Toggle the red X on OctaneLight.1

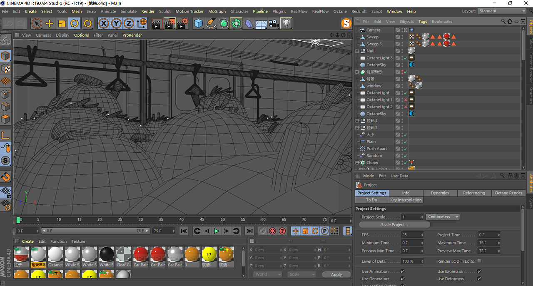click(406, 100)
